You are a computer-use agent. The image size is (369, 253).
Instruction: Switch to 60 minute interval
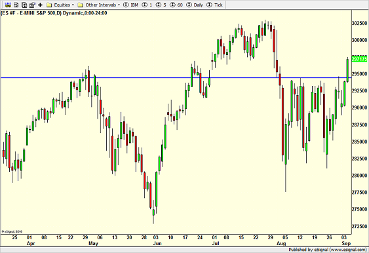[x=176, y=5]
